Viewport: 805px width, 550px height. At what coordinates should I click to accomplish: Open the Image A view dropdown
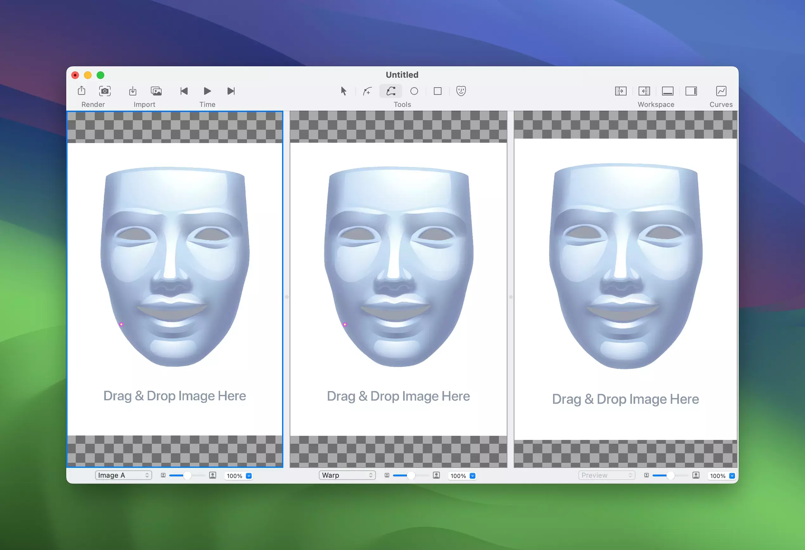(x=123, y=475)
